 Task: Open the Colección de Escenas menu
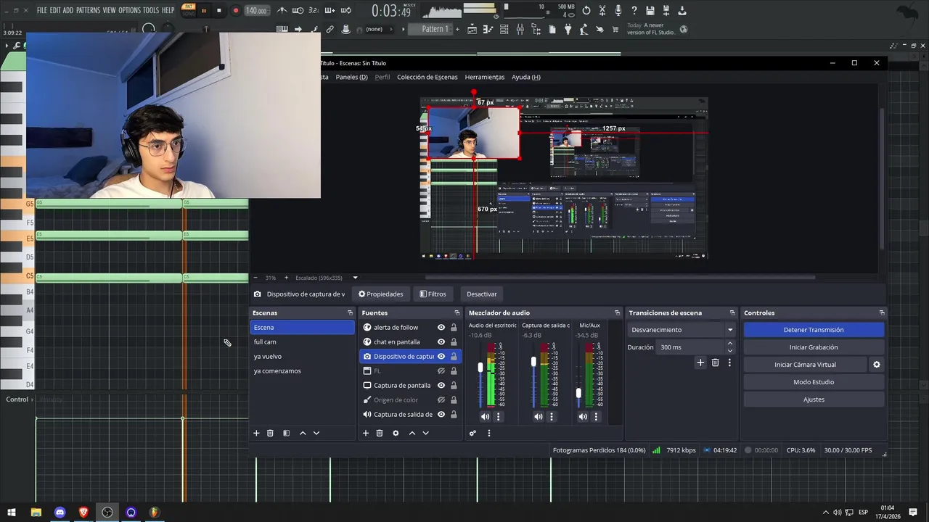tap(427, 77)
